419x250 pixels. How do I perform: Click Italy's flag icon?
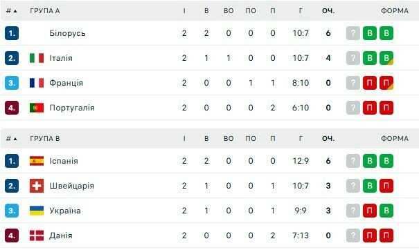(x=37, y=58)
